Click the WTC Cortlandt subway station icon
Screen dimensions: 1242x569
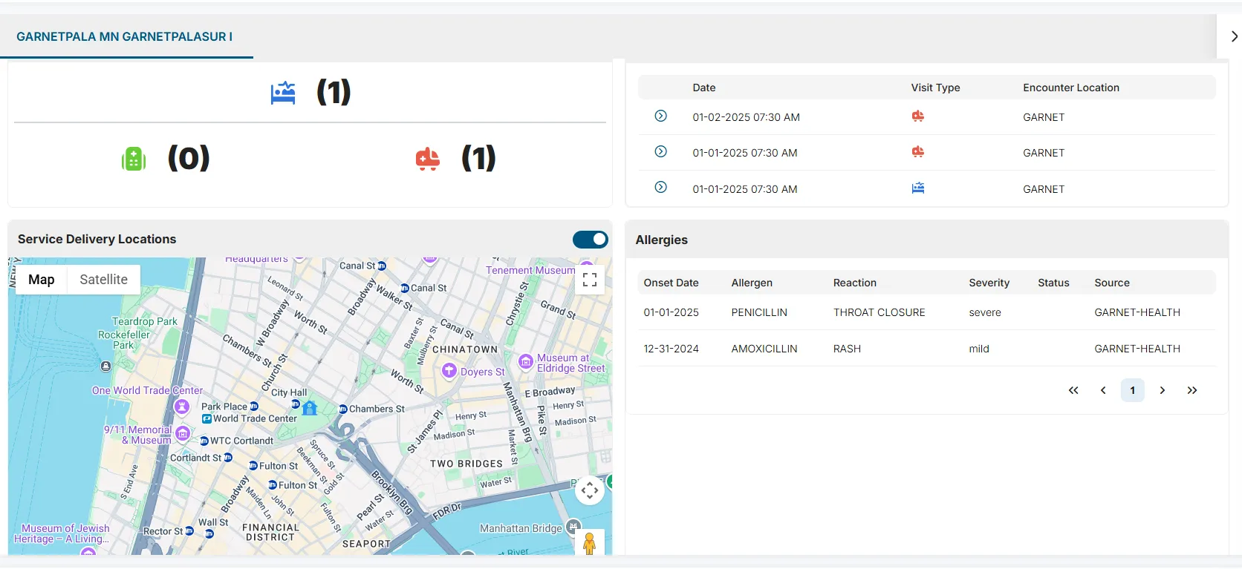click(x=204, y=441)
